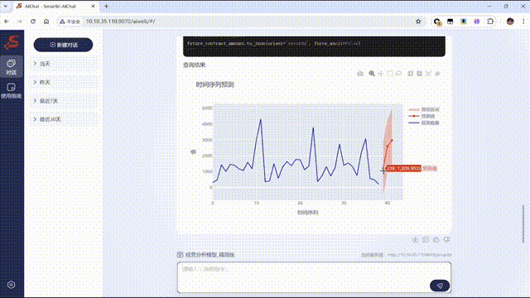The width and height of the screenshot is (530, 298).
Task: Click the browser address bar URL
Action: (x=120, y=22)
